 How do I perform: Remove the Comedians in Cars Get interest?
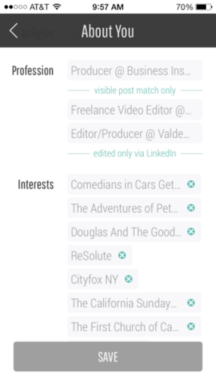[x=191, y=184]
